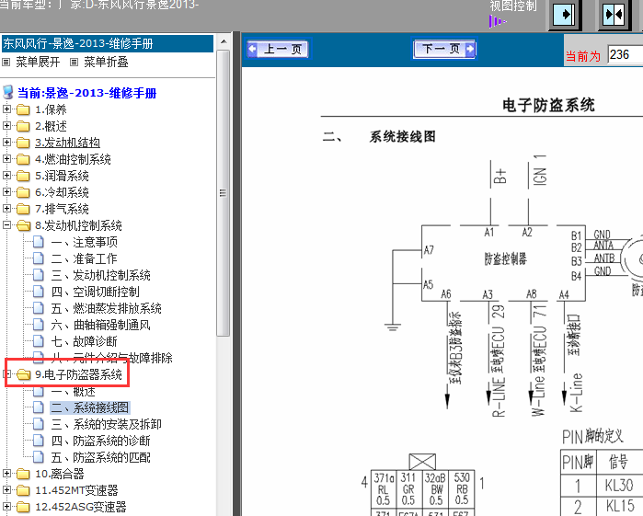
Task: Click the 电子防盗系统 page title
Action: (548, 105)
